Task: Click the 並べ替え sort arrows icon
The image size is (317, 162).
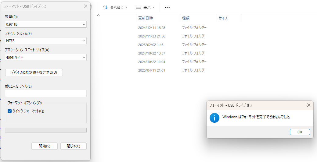Action: [105, 7]
